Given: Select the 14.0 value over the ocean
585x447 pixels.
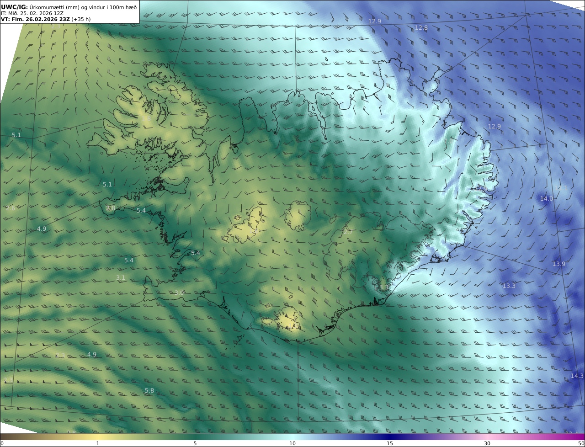Looking at the screenshot, I should [547, 198].
